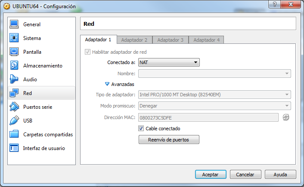Switch to the Adaptador 4 tab
The width and height of the screenshot is (304, 187).
coord(207,40)
